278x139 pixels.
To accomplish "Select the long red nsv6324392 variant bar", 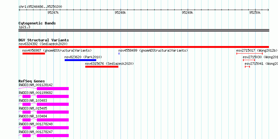I will (144, 47).
